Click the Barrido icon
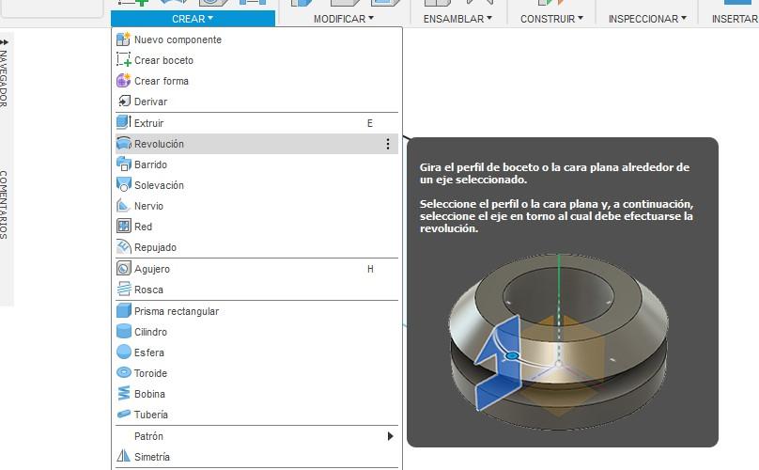 coord(123,164)
